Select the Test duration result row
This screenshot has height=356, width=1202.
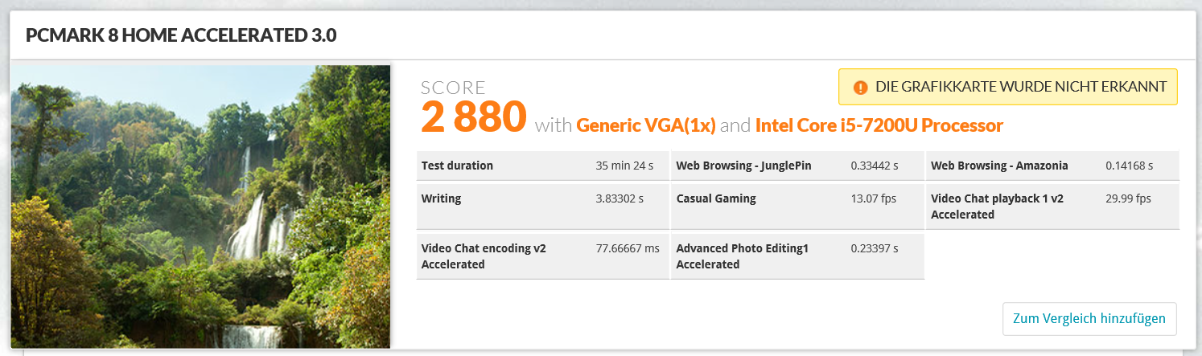pyautogui.click(x=542, y=166)
